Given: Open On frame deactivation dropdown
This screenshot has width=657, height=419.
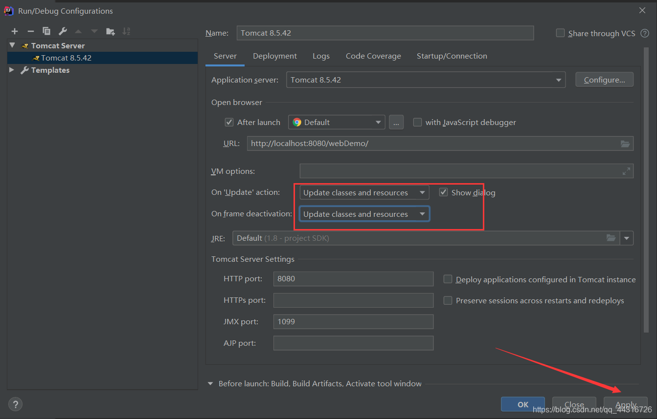Looking at the screenshot, I should click(364, 214).
